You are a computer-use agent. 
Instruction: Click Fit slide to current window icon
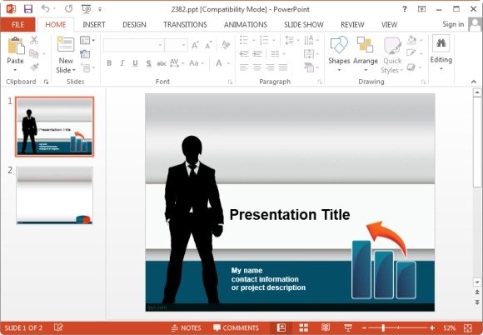click(x=468, y=327)
